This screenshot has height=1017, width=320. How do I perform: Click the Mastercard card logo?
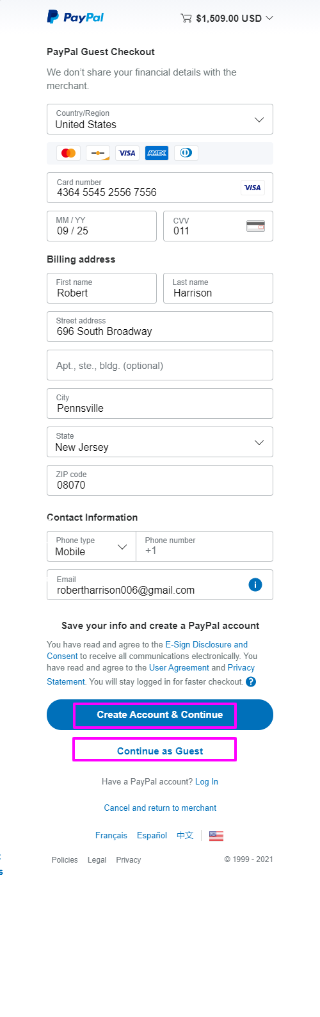(68, 153)
